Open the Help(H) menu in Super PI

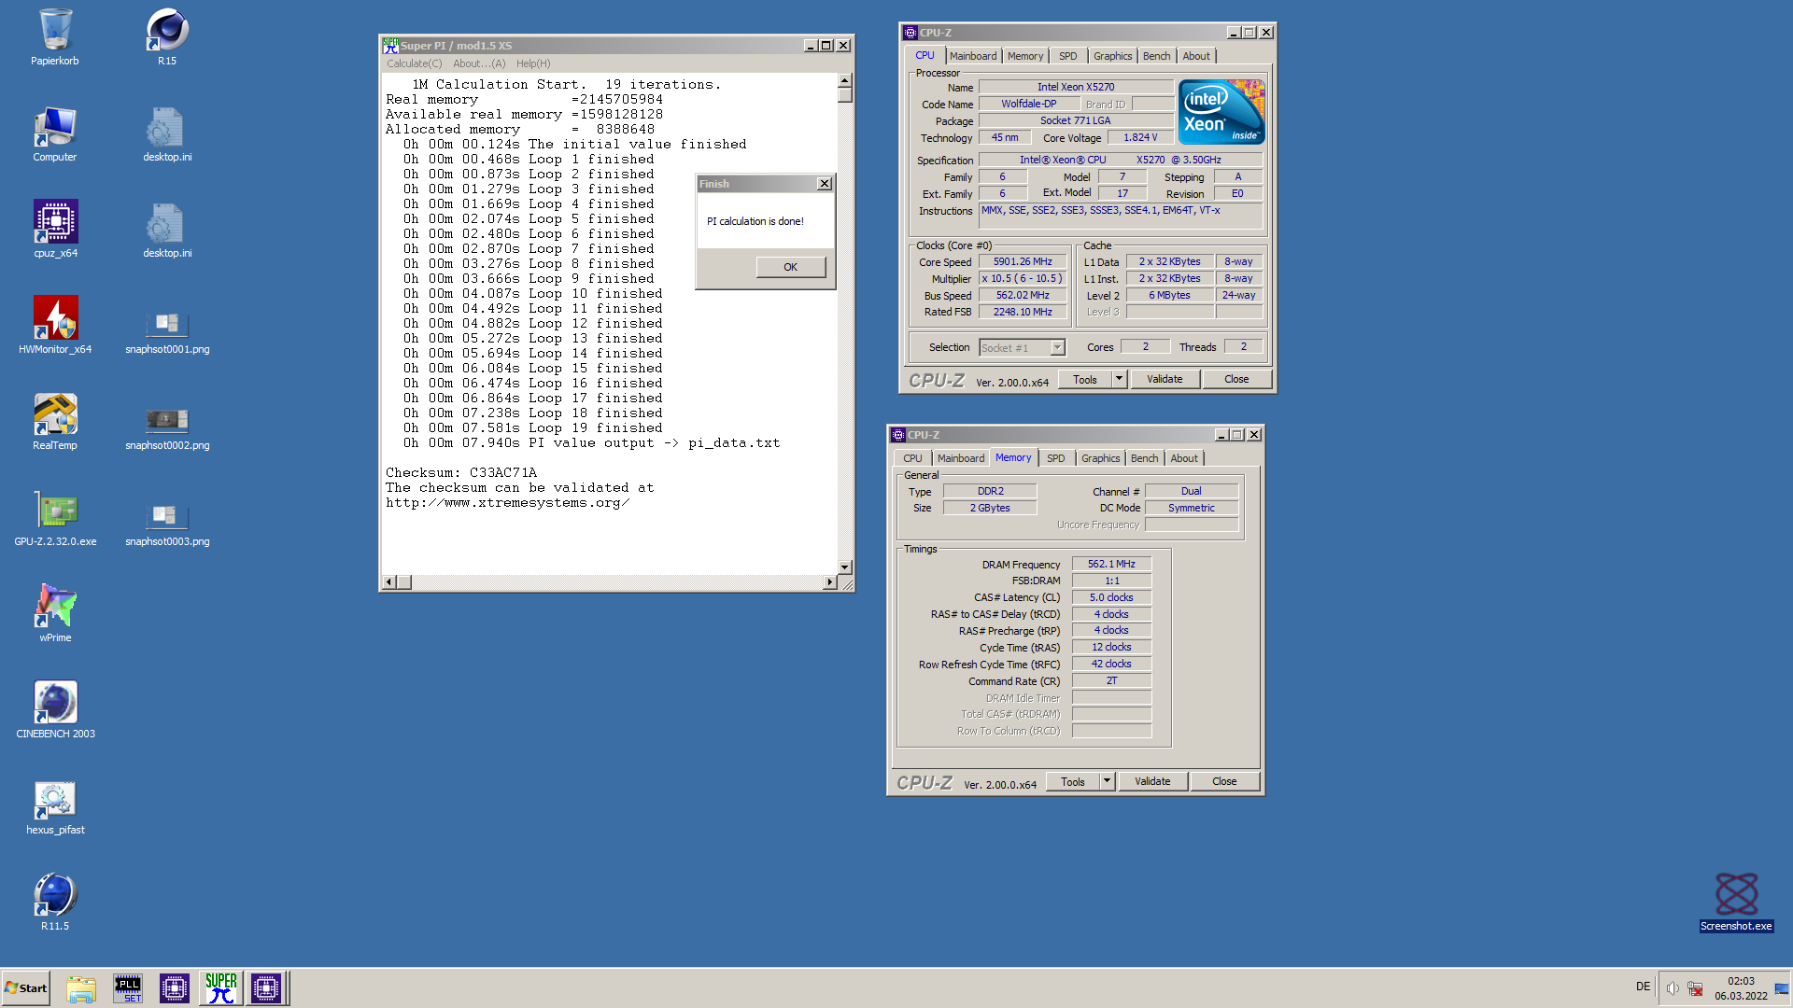(533, 63)
